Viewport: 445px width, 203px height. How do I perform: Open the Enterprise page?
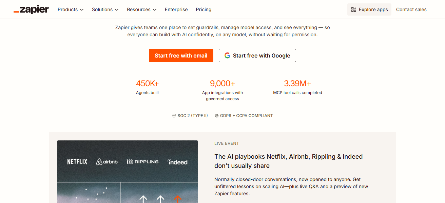176,9
